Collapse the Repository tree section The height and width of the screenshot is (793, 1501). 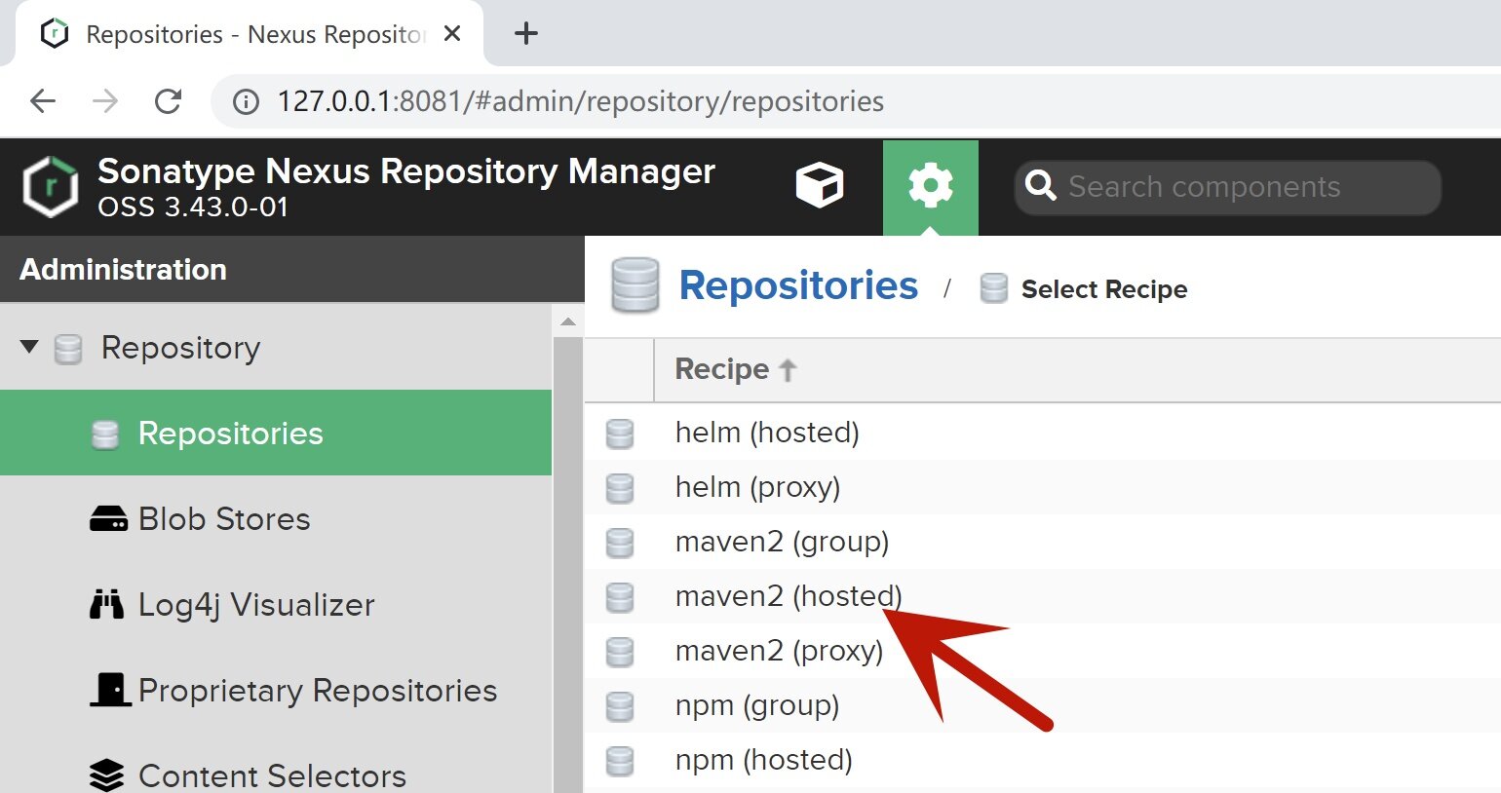[29, 347]
